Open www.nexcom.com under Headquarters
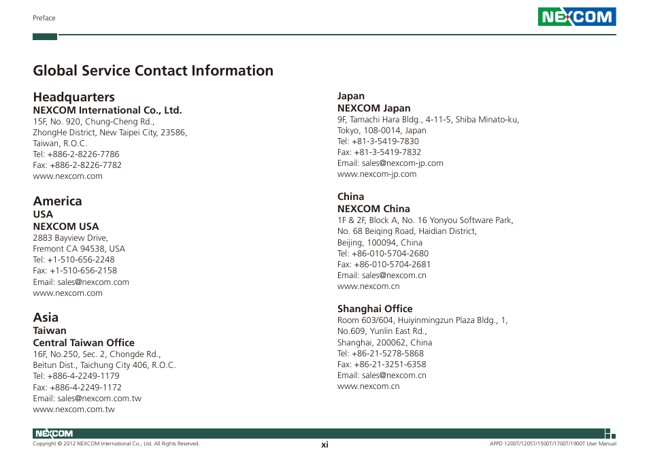The width and height of the screenshot is (649, 457). pyautogui.click(x=67, y=176)
